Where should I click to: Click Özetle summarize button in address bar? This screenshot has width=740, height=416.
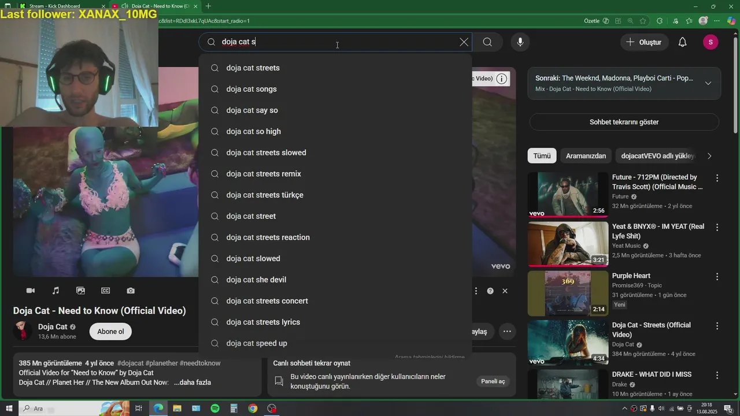coord(597,21)
